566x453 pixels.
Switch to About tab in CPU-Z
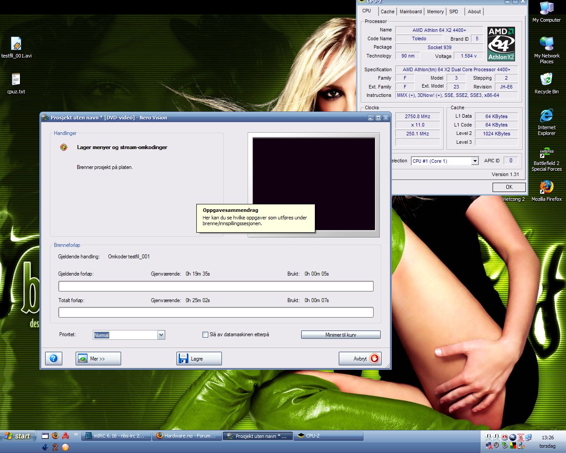coord(474,12)
